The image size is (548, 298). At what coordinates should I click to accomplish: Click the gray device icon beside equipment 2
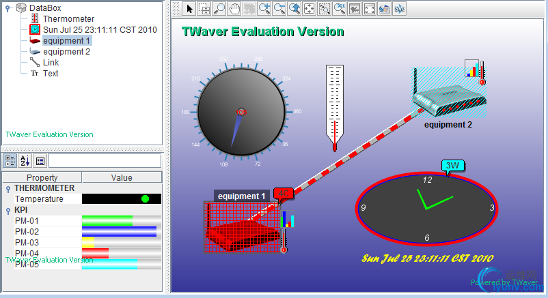[35, 52]
